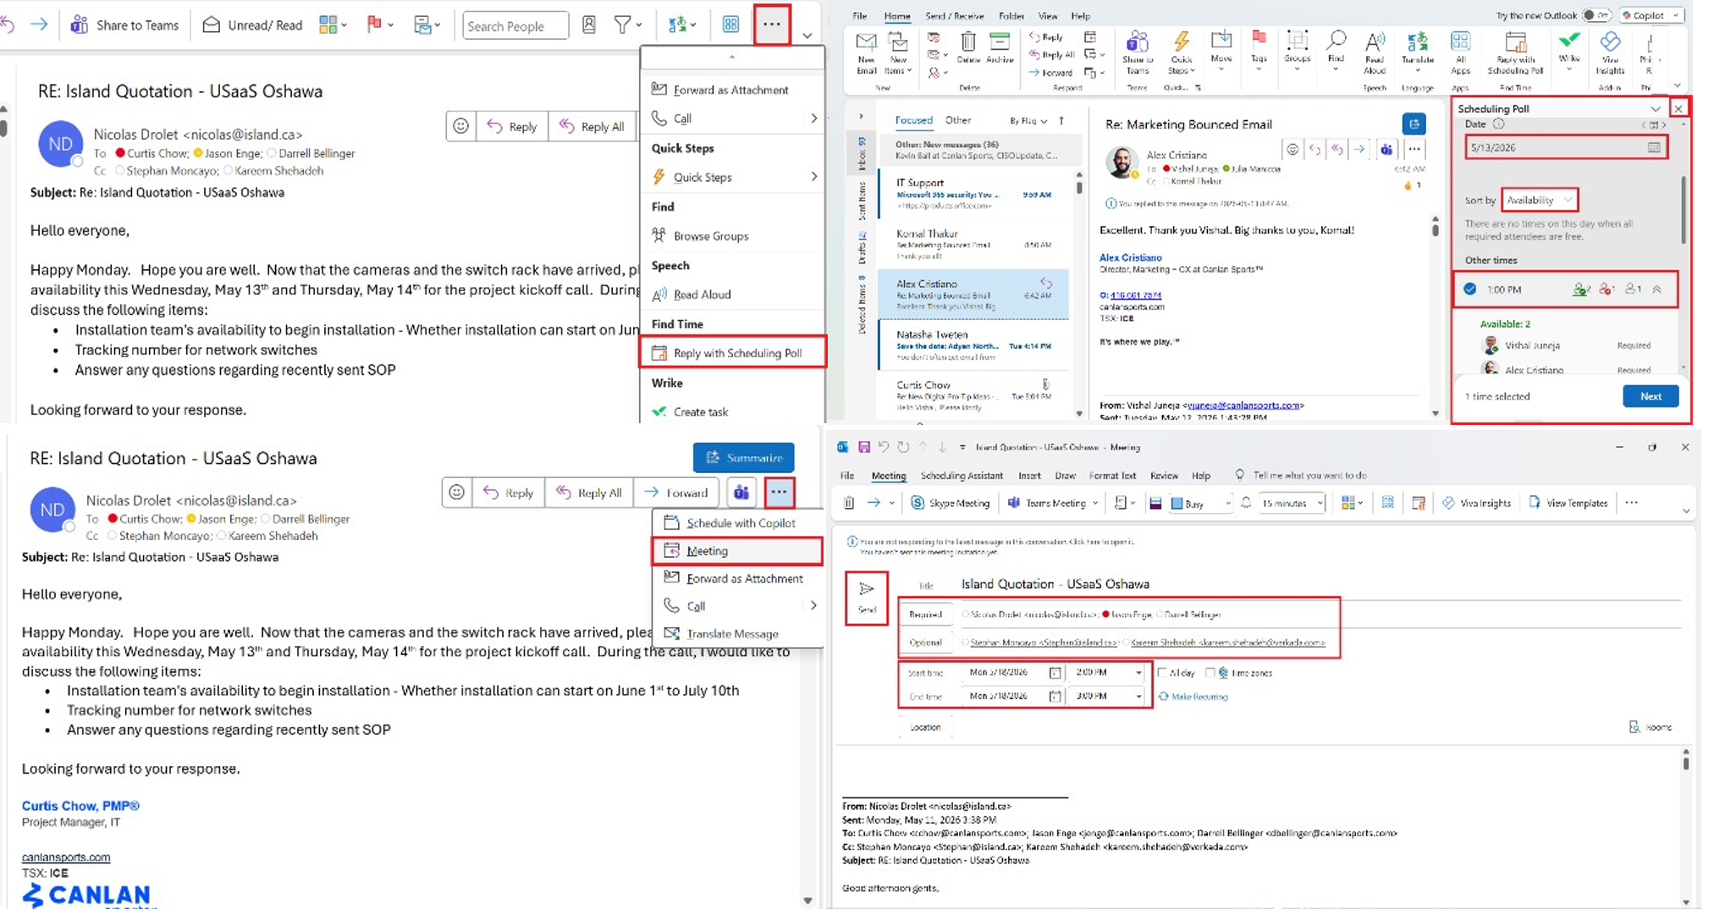The image size is (1714, 915).
Task: Switch to the Other inbox tab
Action: [x=958, y=120]
